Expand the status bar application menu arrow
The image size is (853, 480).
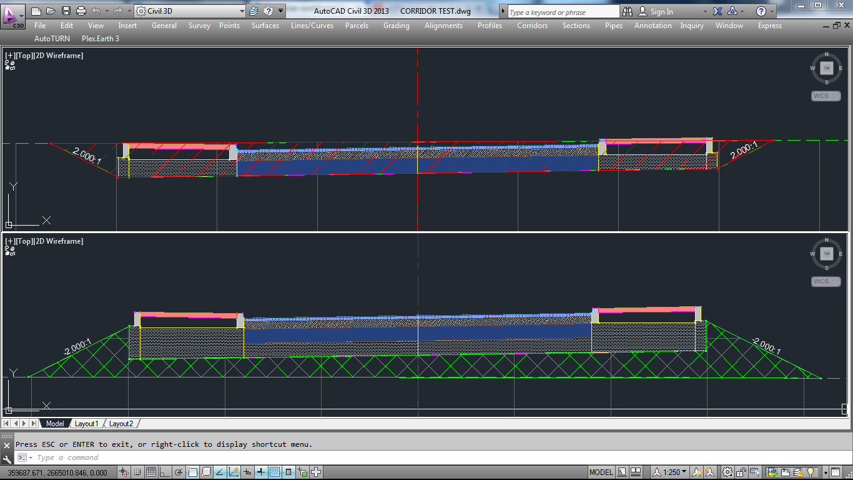point(826,472)
